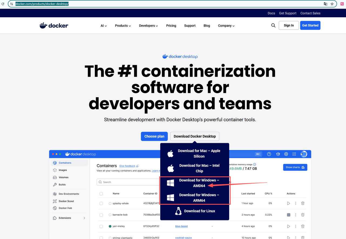Open more options for barnacle-bob row
Screen dimensions: 346x239
(296, 215)
